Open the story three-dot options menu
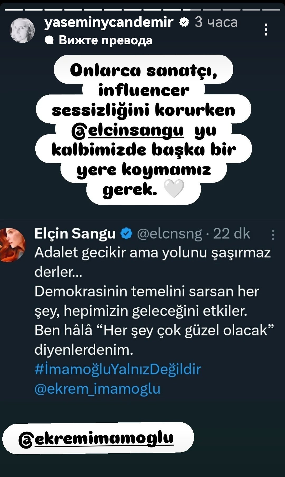The height and width of the screenshot is (477, 285). coord(266,30)
